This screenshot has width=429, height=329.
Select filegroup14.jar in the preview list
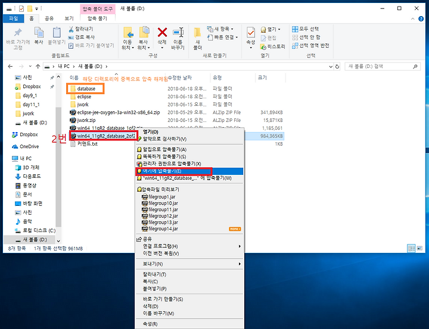pos(160,228)
